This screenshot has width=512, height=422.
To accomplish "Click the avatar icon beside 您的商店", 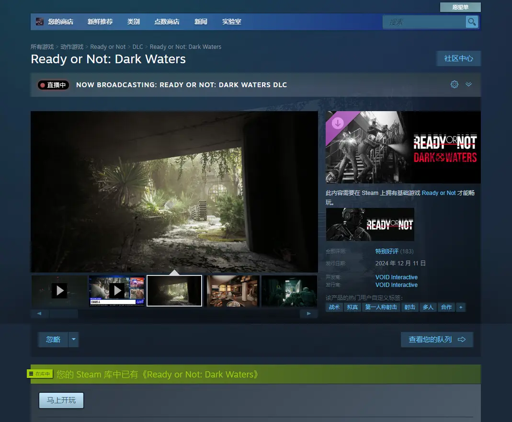I will [x=39, y=22].
